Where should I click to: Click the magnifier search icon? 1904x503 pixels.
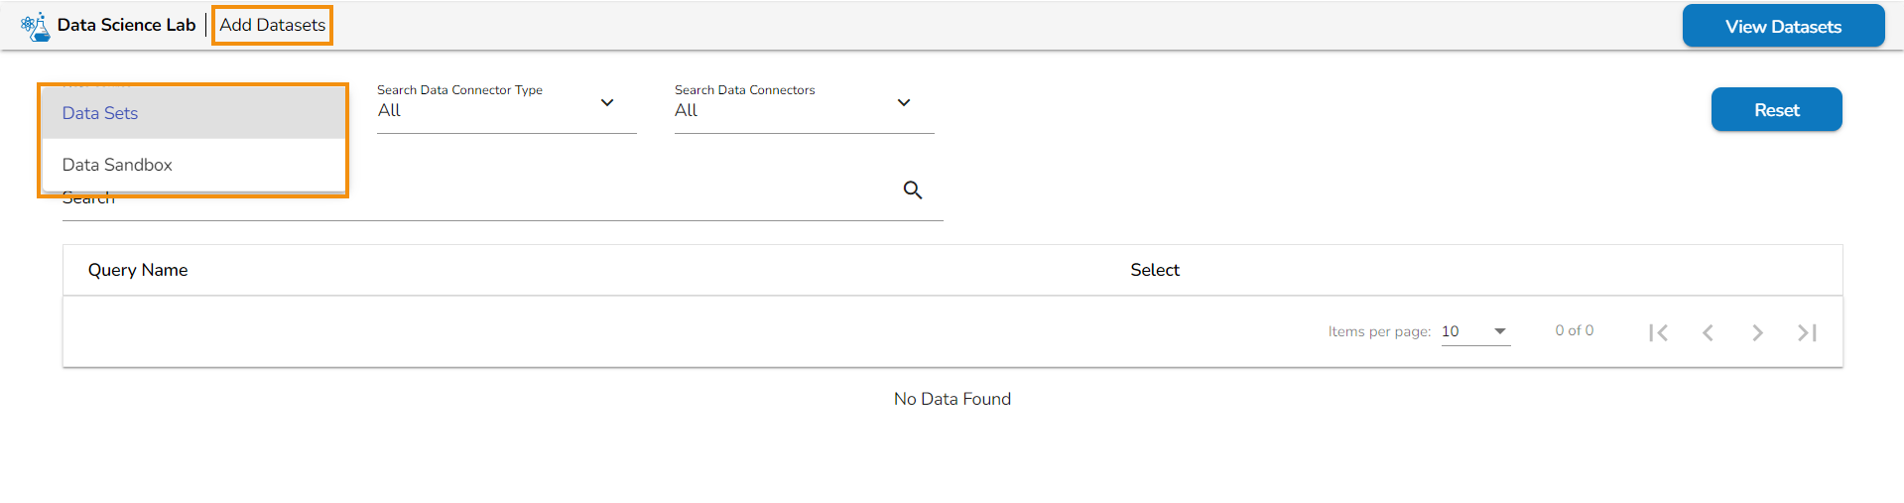[913, 189]
